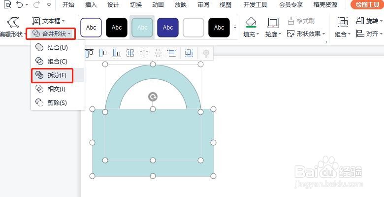Click the 文本框 text box button

48,21
